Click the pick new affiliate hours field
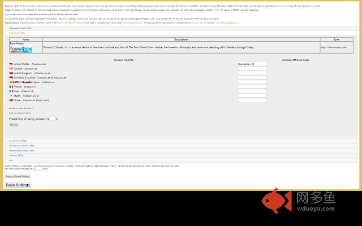Screen dimensions: 362x226 point(38,169)
